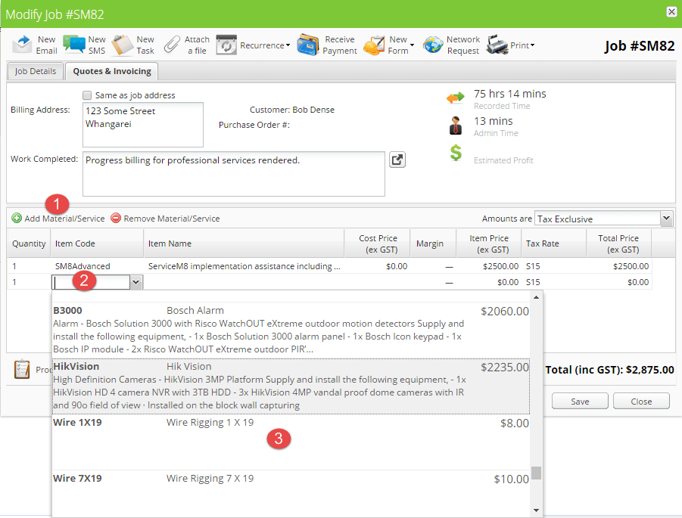Create a New Task via the notepad icon

123,45
